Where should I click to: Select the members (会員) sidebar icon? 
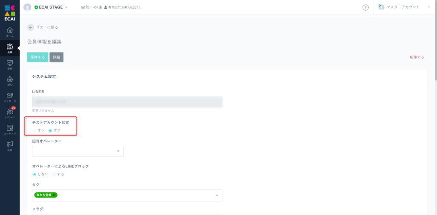(x=10, y=46)
